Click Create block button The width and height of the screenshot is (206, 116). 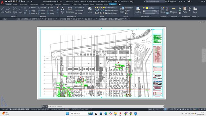click(129, 8)
